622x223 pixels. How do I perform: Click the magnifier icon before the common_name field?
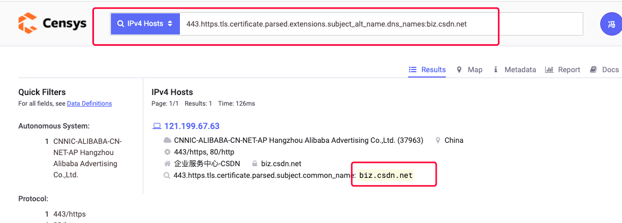coord(167,175)
